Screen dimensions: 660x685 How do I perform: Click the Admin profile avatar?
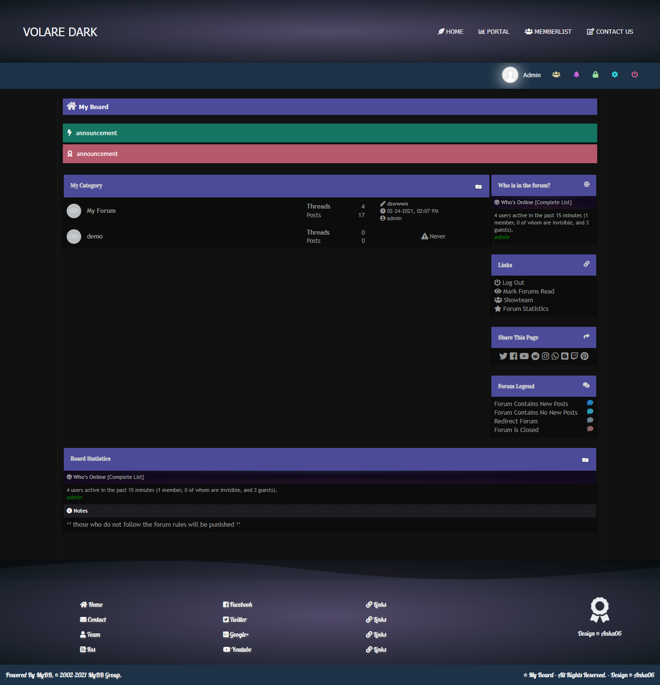point(510,75)
